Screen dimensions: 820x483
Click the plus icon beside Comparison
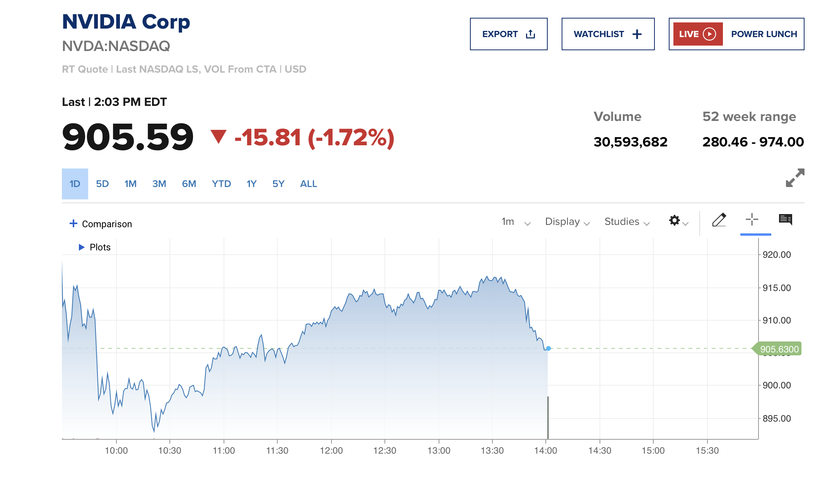73,223
